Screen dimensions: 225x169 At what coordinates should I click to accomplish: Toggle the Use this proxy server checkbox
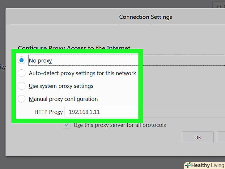66,125
